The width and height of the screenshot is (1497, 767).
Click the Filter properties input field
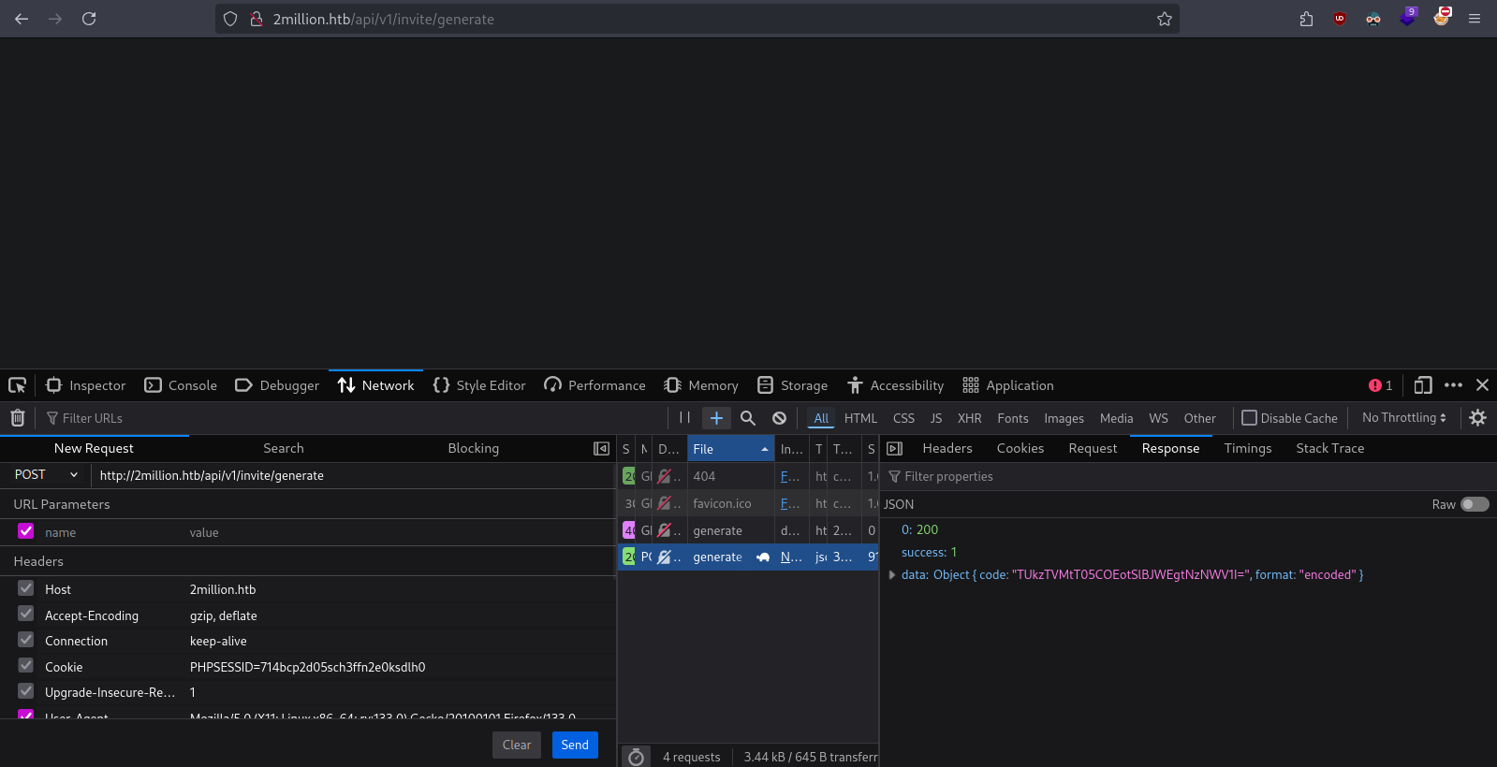[x=1187, y=477]
